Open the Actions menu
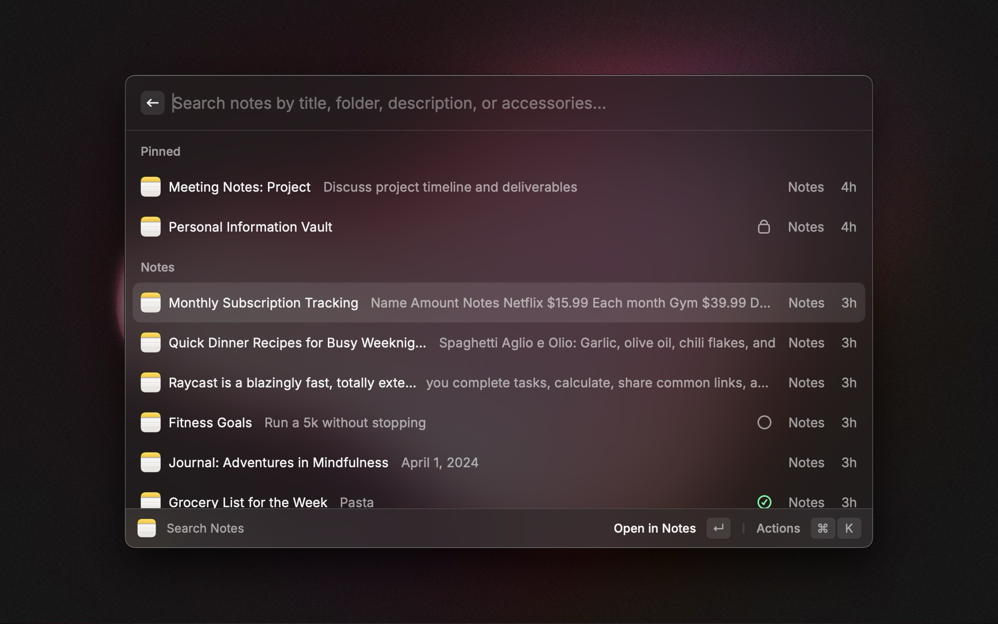Viewport: 998px width, 624px height. point(778,528)
